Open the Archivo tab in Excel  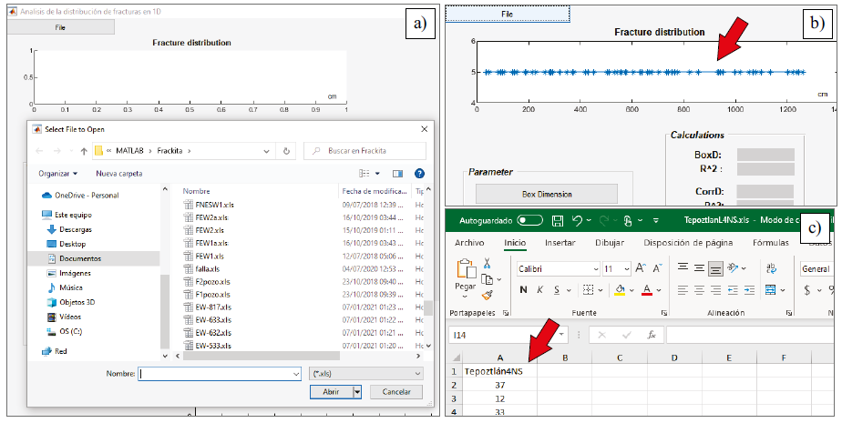(x=469, y=243)
